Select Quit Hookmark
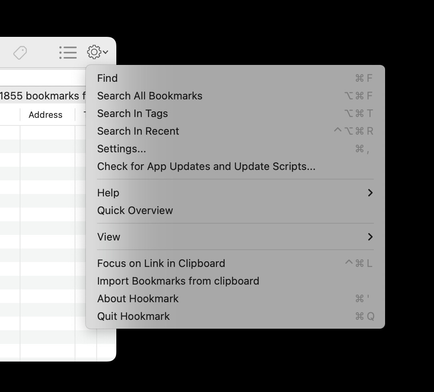 [133, 316]
